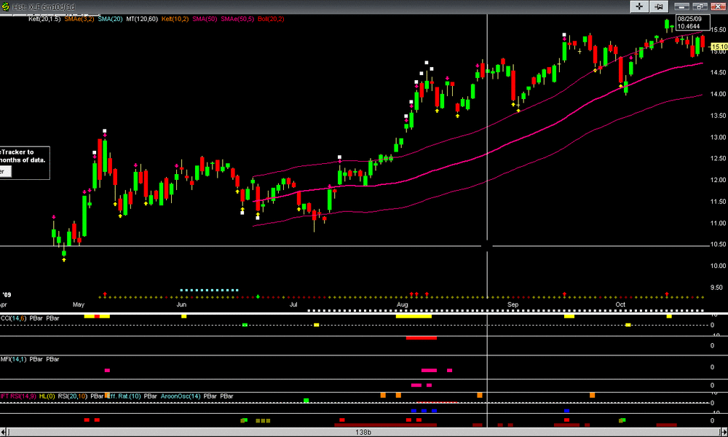Click the long yellow CCI signal bar in August
Screen dimensions: 728x437
pyautogui.click(x=414, y=316)
